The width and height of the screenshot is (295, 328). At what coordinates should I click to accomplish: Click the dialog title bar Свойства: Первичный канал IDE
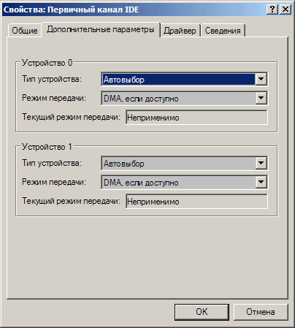134,9
